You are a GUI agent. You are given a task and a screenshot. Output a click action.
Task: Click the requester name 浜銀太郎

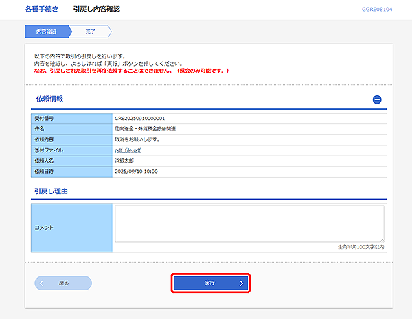tap(124, 161)
